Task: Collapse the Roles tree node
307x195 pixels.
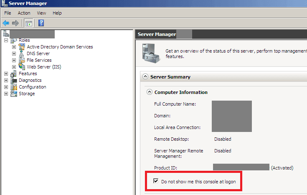Action: [x=6, y=41]
